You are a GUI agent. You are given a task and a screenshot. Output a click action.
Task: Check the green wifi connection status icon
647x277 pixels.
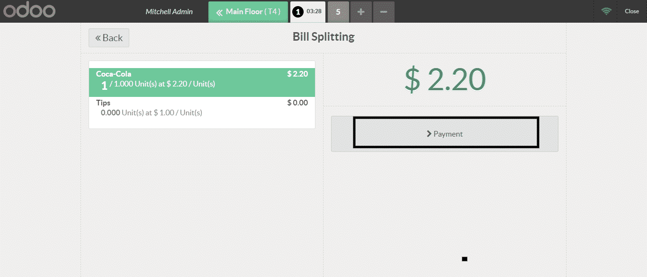(606, 11)
